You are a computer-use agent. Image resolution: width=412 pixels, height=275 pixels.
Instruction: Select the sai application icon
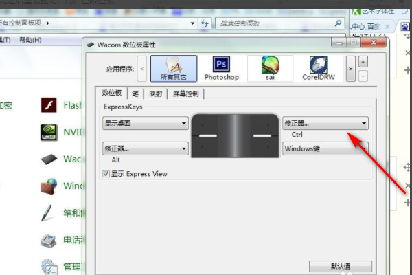(270, 69)
